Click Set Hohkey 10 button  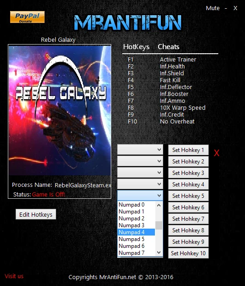pyautogui.click(x=188, y=253)
